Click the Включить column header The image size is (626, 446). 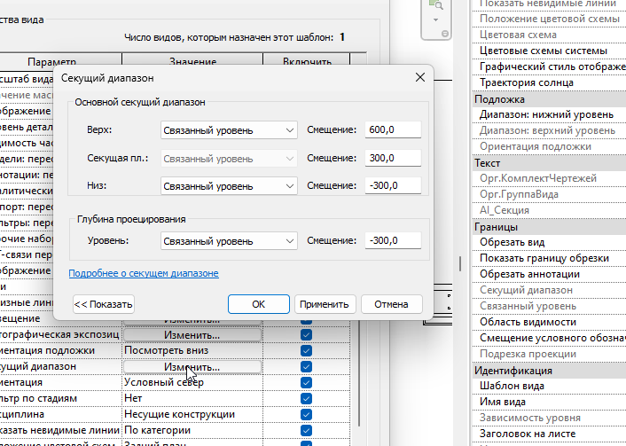pos(307,59)
